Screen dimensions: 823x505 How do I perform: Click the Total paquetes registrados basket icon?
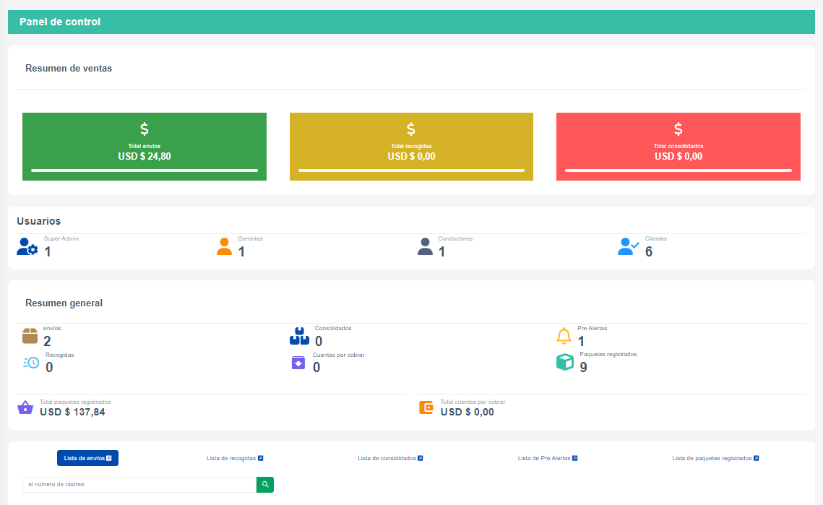click(25, 407)
